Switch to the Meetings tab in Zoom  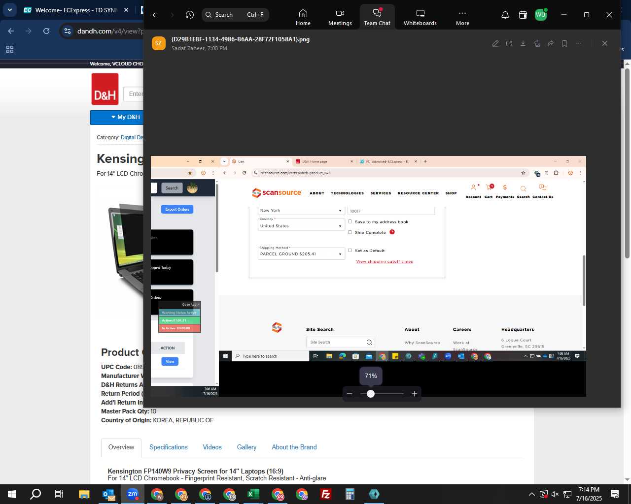coord(340,17)
